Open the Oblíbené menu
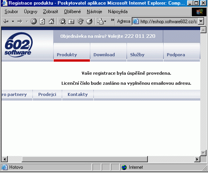 coord(72,12)
